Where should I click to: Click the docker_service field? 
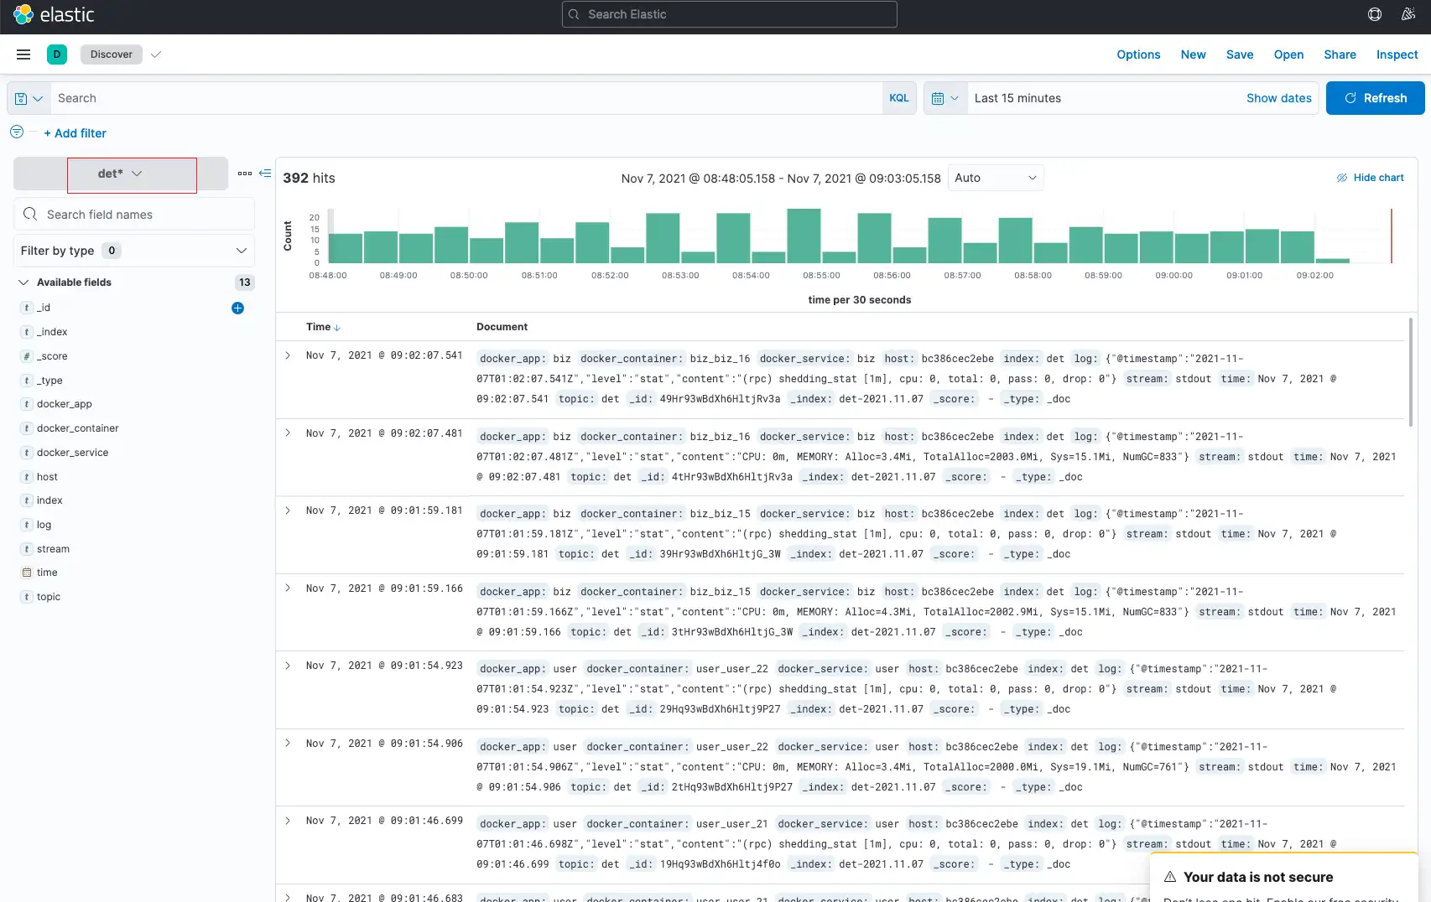[73, 453]
